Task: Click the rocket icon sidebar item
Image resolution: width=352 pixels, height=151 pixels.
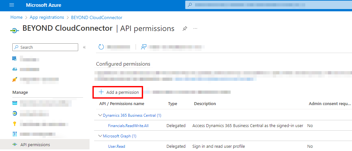Action: (15, 79)
